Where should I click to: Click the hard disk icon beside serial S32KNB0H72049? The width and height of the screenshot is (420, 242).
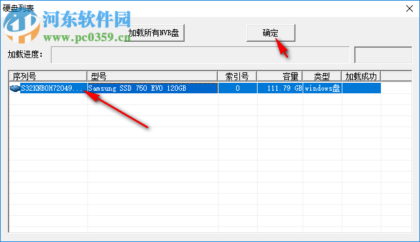(x=15, y=88)
